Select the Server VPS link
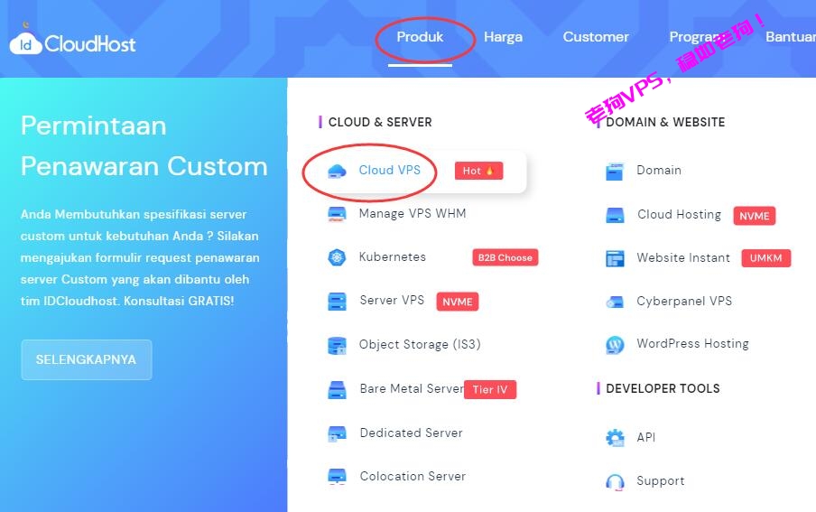Image resolution: width=816 pixels, height=512 pixels. (392, 301)
